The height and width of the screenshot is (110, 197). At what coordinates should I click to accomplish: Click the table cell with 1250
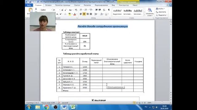[85, 67]
